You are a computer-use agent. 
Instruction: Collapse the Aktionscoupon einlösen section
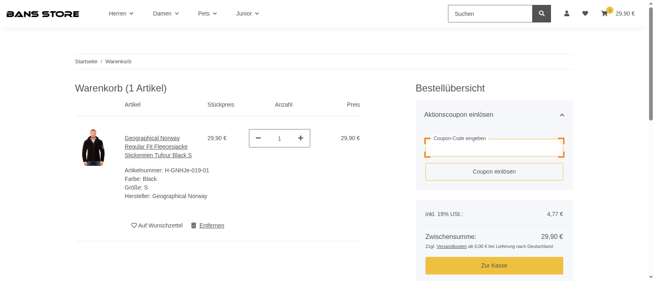(562, 115)
